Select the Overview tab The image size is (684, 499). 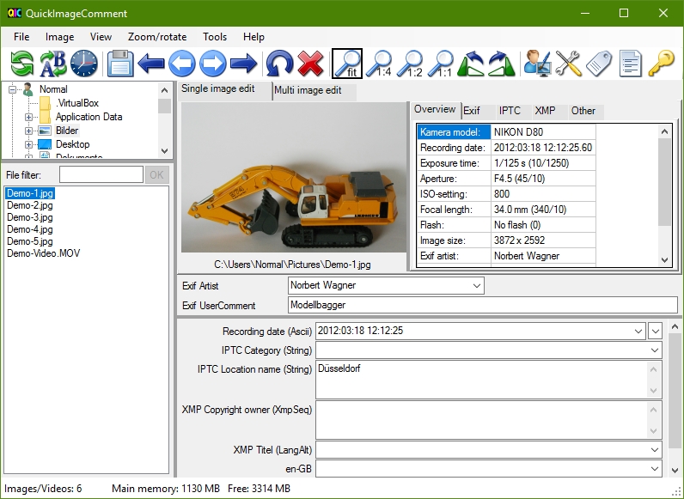pyautogui.click(x=435, y=110)
